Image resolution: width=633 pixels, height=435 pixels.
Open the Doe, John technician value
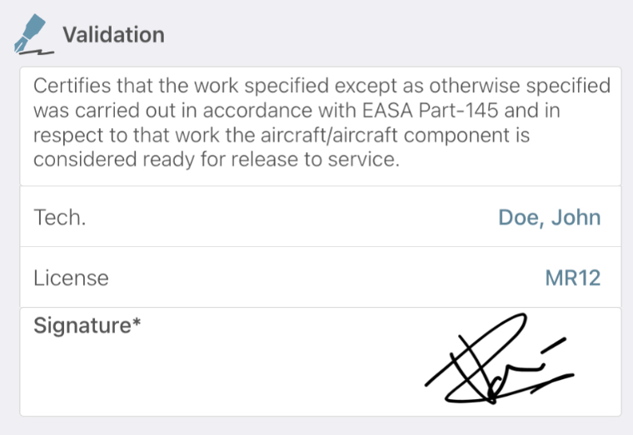tap(550, 218)
